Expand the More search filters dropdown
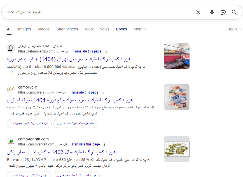The height and width of the screenshot is (177, 243). pyautogui.click(x=140, y=29)
